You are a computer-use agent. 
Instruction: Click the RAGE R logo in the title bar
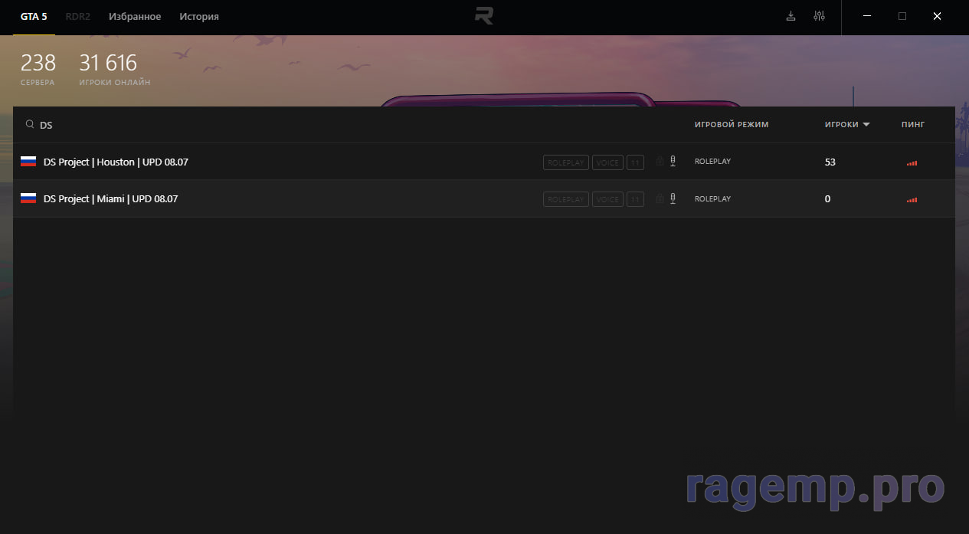pyautogui.click(x=484, y=16)
